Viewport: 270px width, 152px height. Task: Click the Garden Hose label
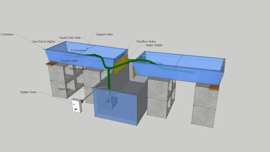coord(69,61)
